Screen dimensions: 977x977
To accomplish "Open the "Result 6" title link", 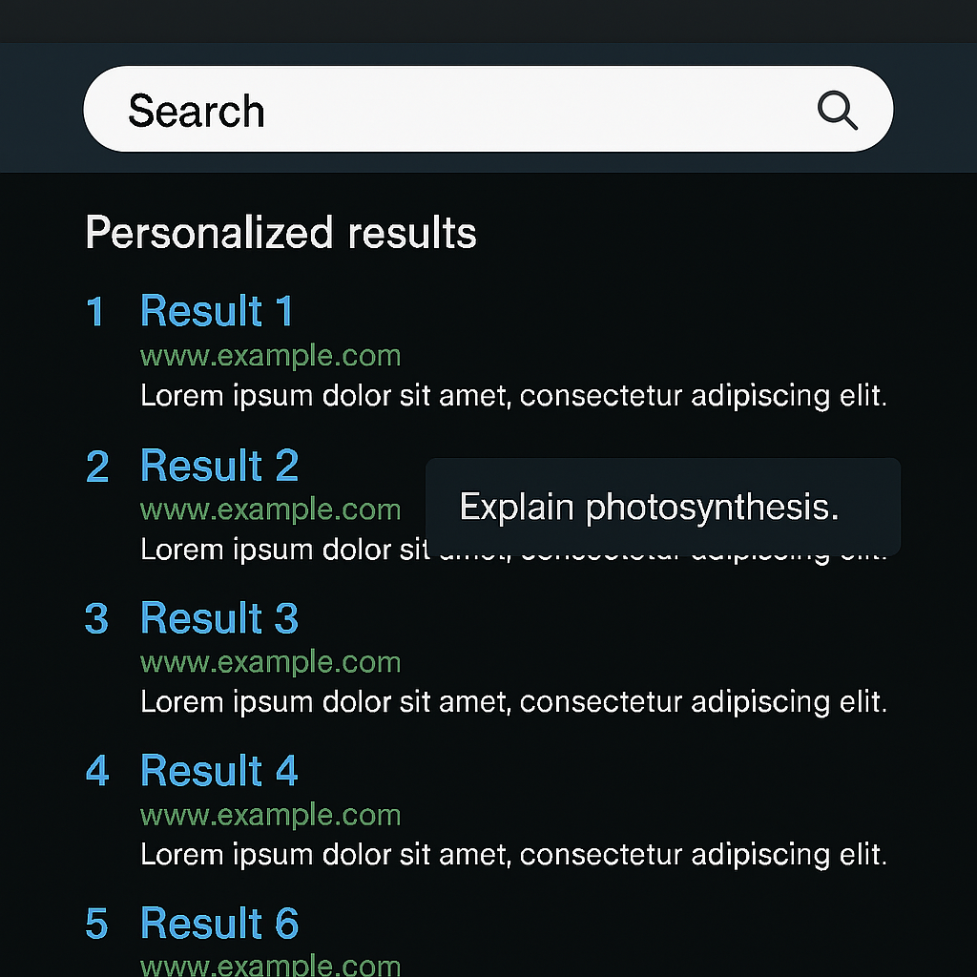I will pyautogui.click(x=219, y=924).
